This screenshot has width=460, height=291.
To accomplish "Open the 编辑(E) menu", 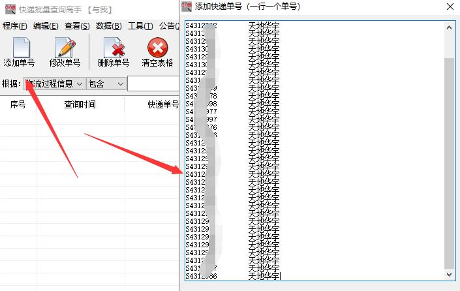I will click(x=46, y=26).
